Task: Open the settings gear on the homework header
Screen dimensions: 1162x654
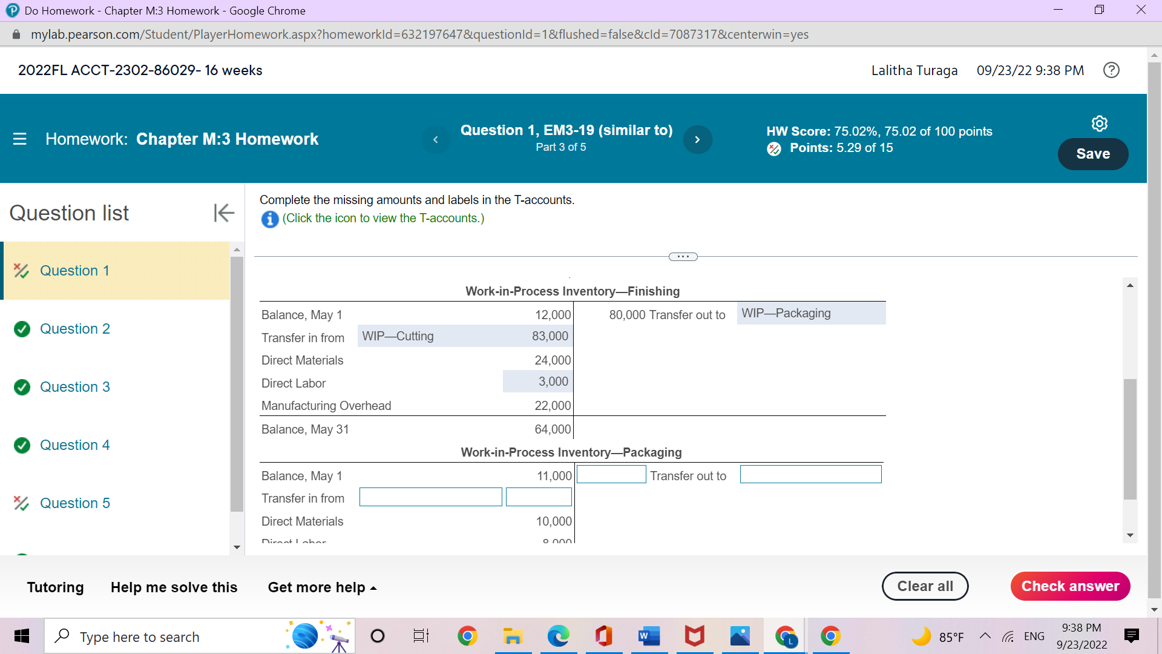Action: click(1100, 123)
